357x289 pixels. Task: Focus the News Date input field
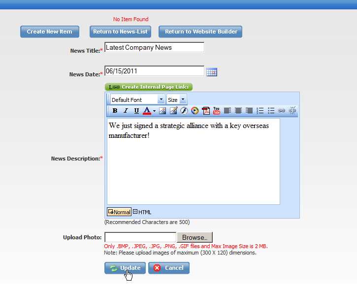(x=154, y=71)
